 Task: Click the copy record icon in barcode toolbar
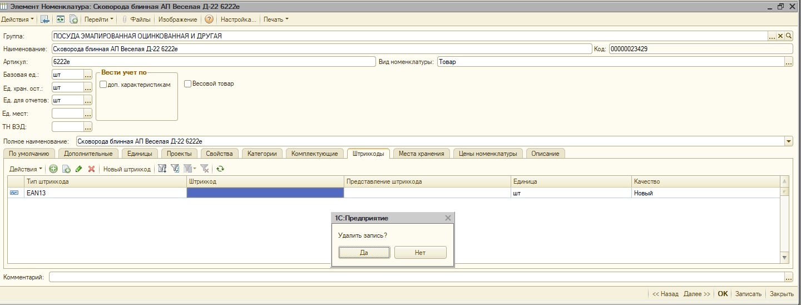coord(66,169)
